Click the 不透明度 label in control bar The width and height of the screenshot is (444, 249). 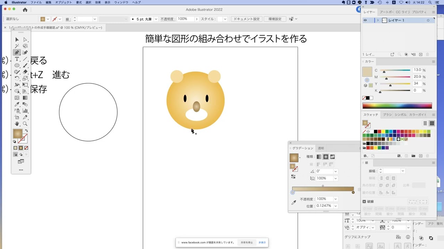(168, 19)
